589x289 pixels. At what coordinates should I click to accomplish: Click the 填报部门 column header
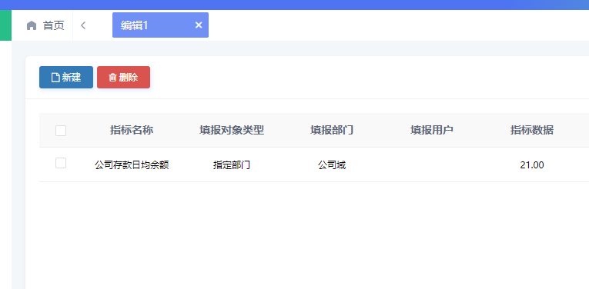[x=332, y=130]
